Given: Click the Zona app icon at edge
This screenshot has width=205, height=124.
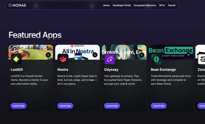Looking at the screenshot, I should coord(202,59).
